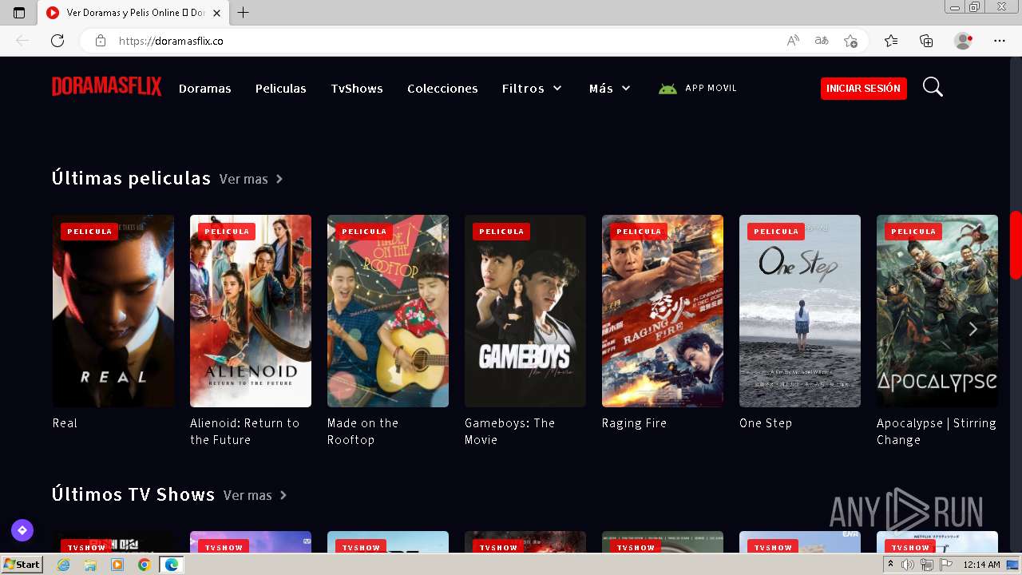The height and width of the screenshot is (575, 1022).
Task: Add page to favorites star icon
Action: [851, 41]
